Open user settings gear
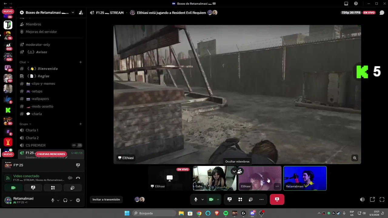Image resolution: width=388 pixels, height=218 pixels. tap(78, 200)
